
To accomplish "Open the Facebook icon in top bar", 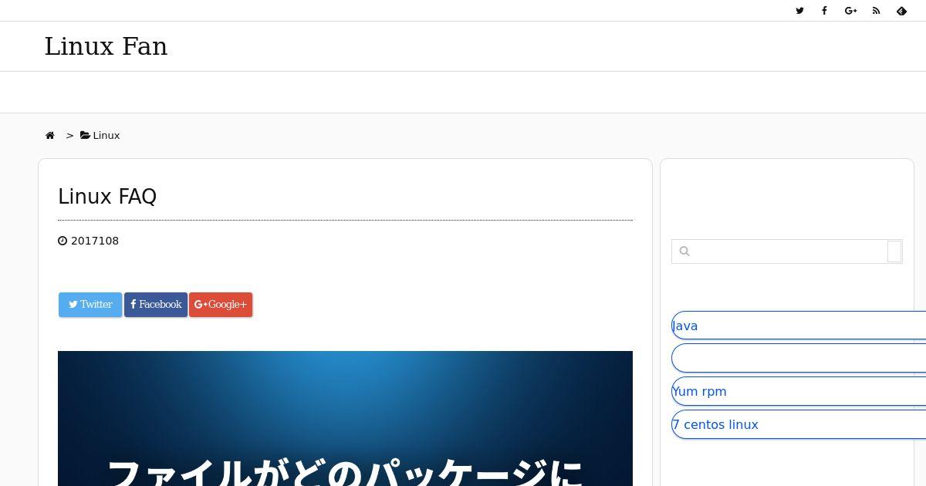I will [x=824, y=11].
